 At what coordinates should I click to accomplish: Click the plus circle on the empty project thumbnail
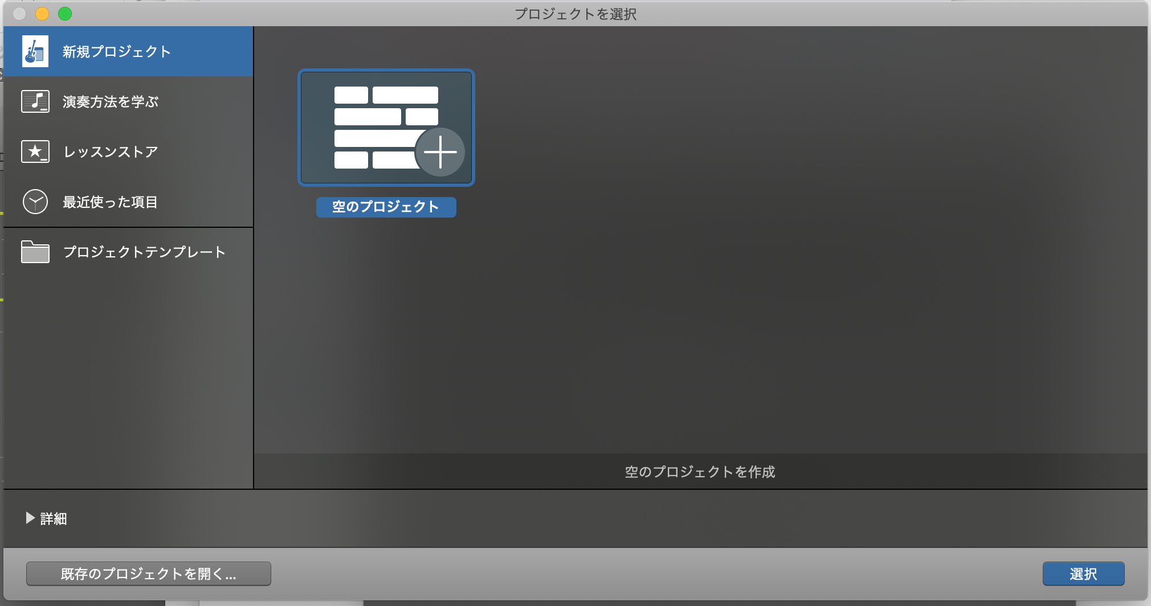[440, 152]
